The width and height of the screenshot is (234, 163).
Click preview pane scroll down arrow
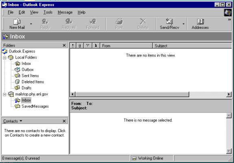click(229, 151)
